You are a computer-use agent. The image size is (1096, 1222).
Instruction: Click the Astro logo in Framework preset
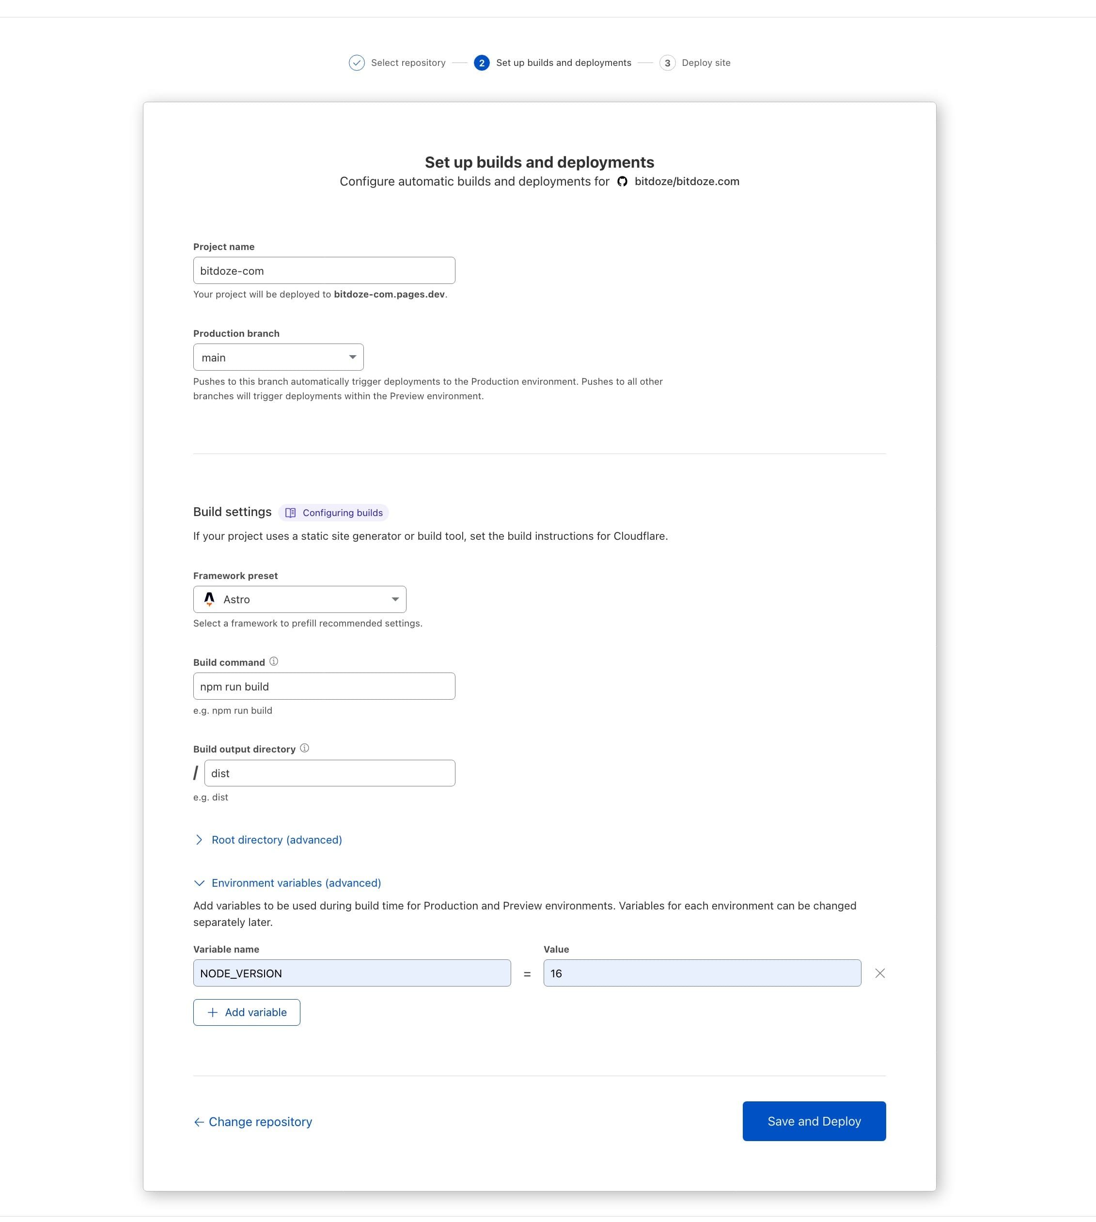(209, 599)
